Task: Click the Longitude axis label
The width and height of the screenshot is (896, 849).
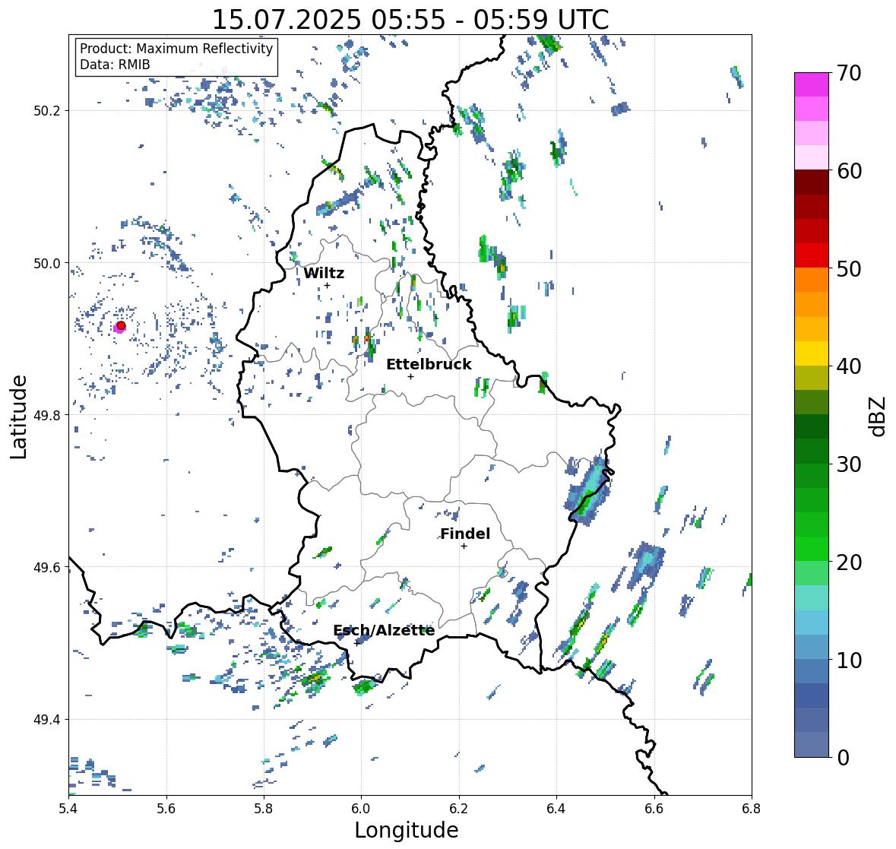Action: 407,830
